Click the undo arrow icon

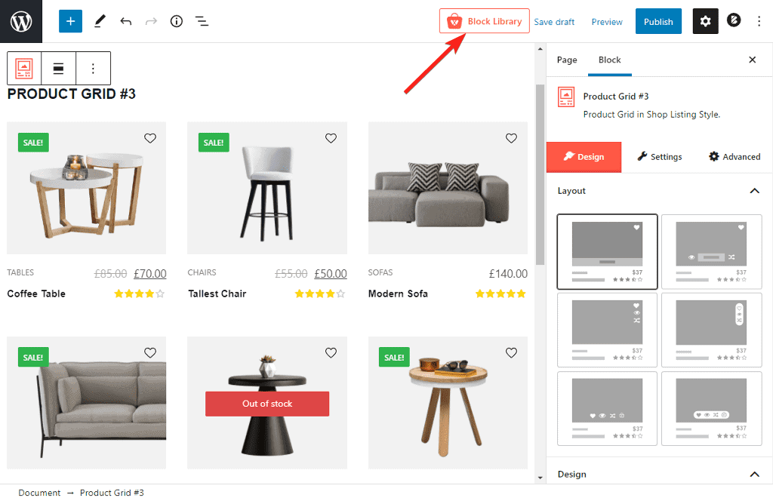click(x=125, y=21)
